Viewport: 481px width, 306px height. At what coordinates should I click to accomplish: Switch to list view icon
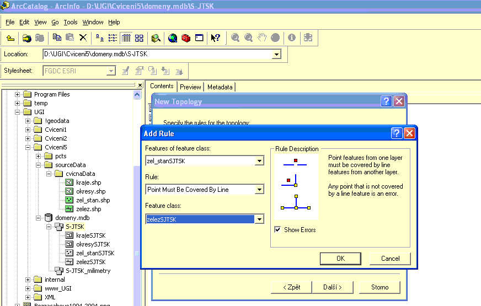click(113, 37)
